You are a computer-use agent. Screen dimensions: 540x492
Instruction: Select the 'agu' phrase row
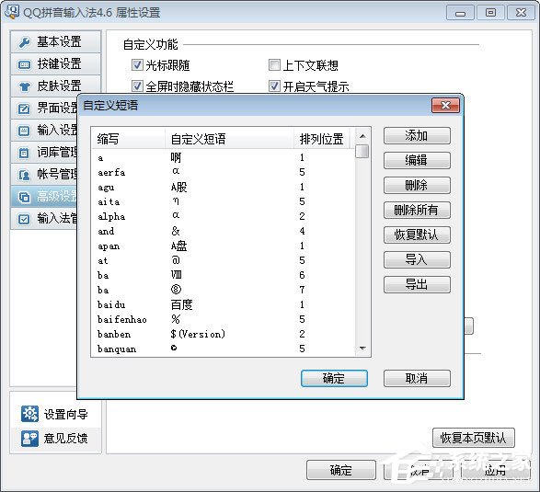point(224,187)
